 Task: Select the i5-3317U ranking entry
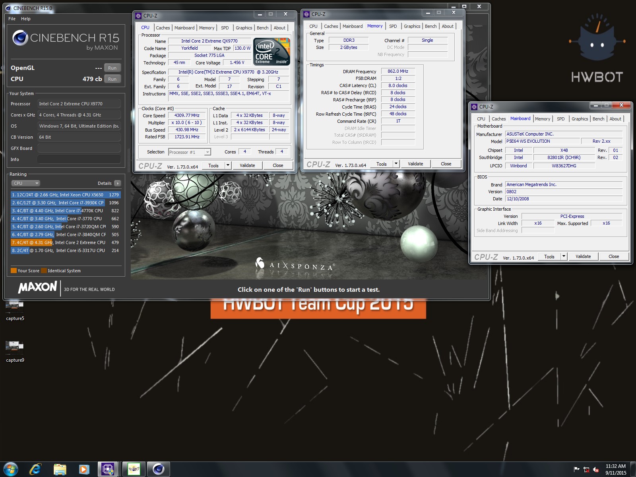click(x=66, y=250)
